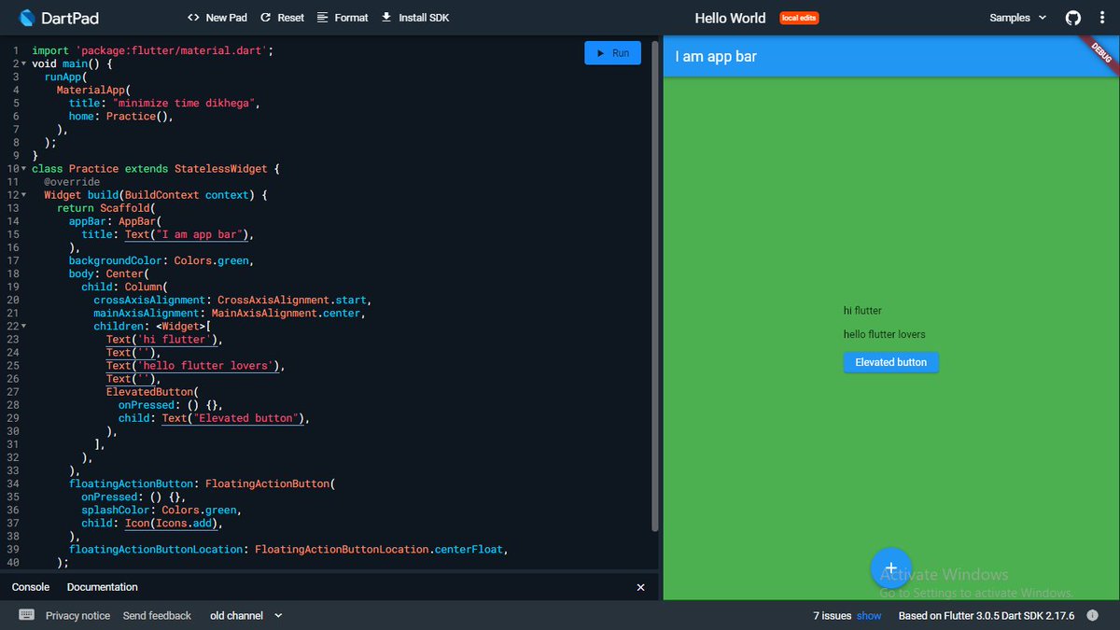Open the old channel dropdown

(x=245, y=615)
